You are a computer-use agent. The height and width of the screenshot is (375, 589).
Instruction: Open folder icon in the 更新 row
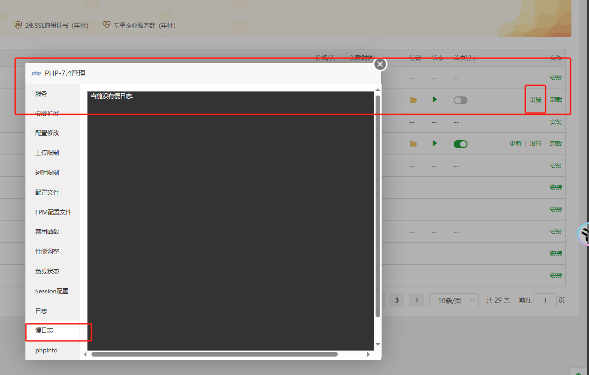[x=413, y=143]
